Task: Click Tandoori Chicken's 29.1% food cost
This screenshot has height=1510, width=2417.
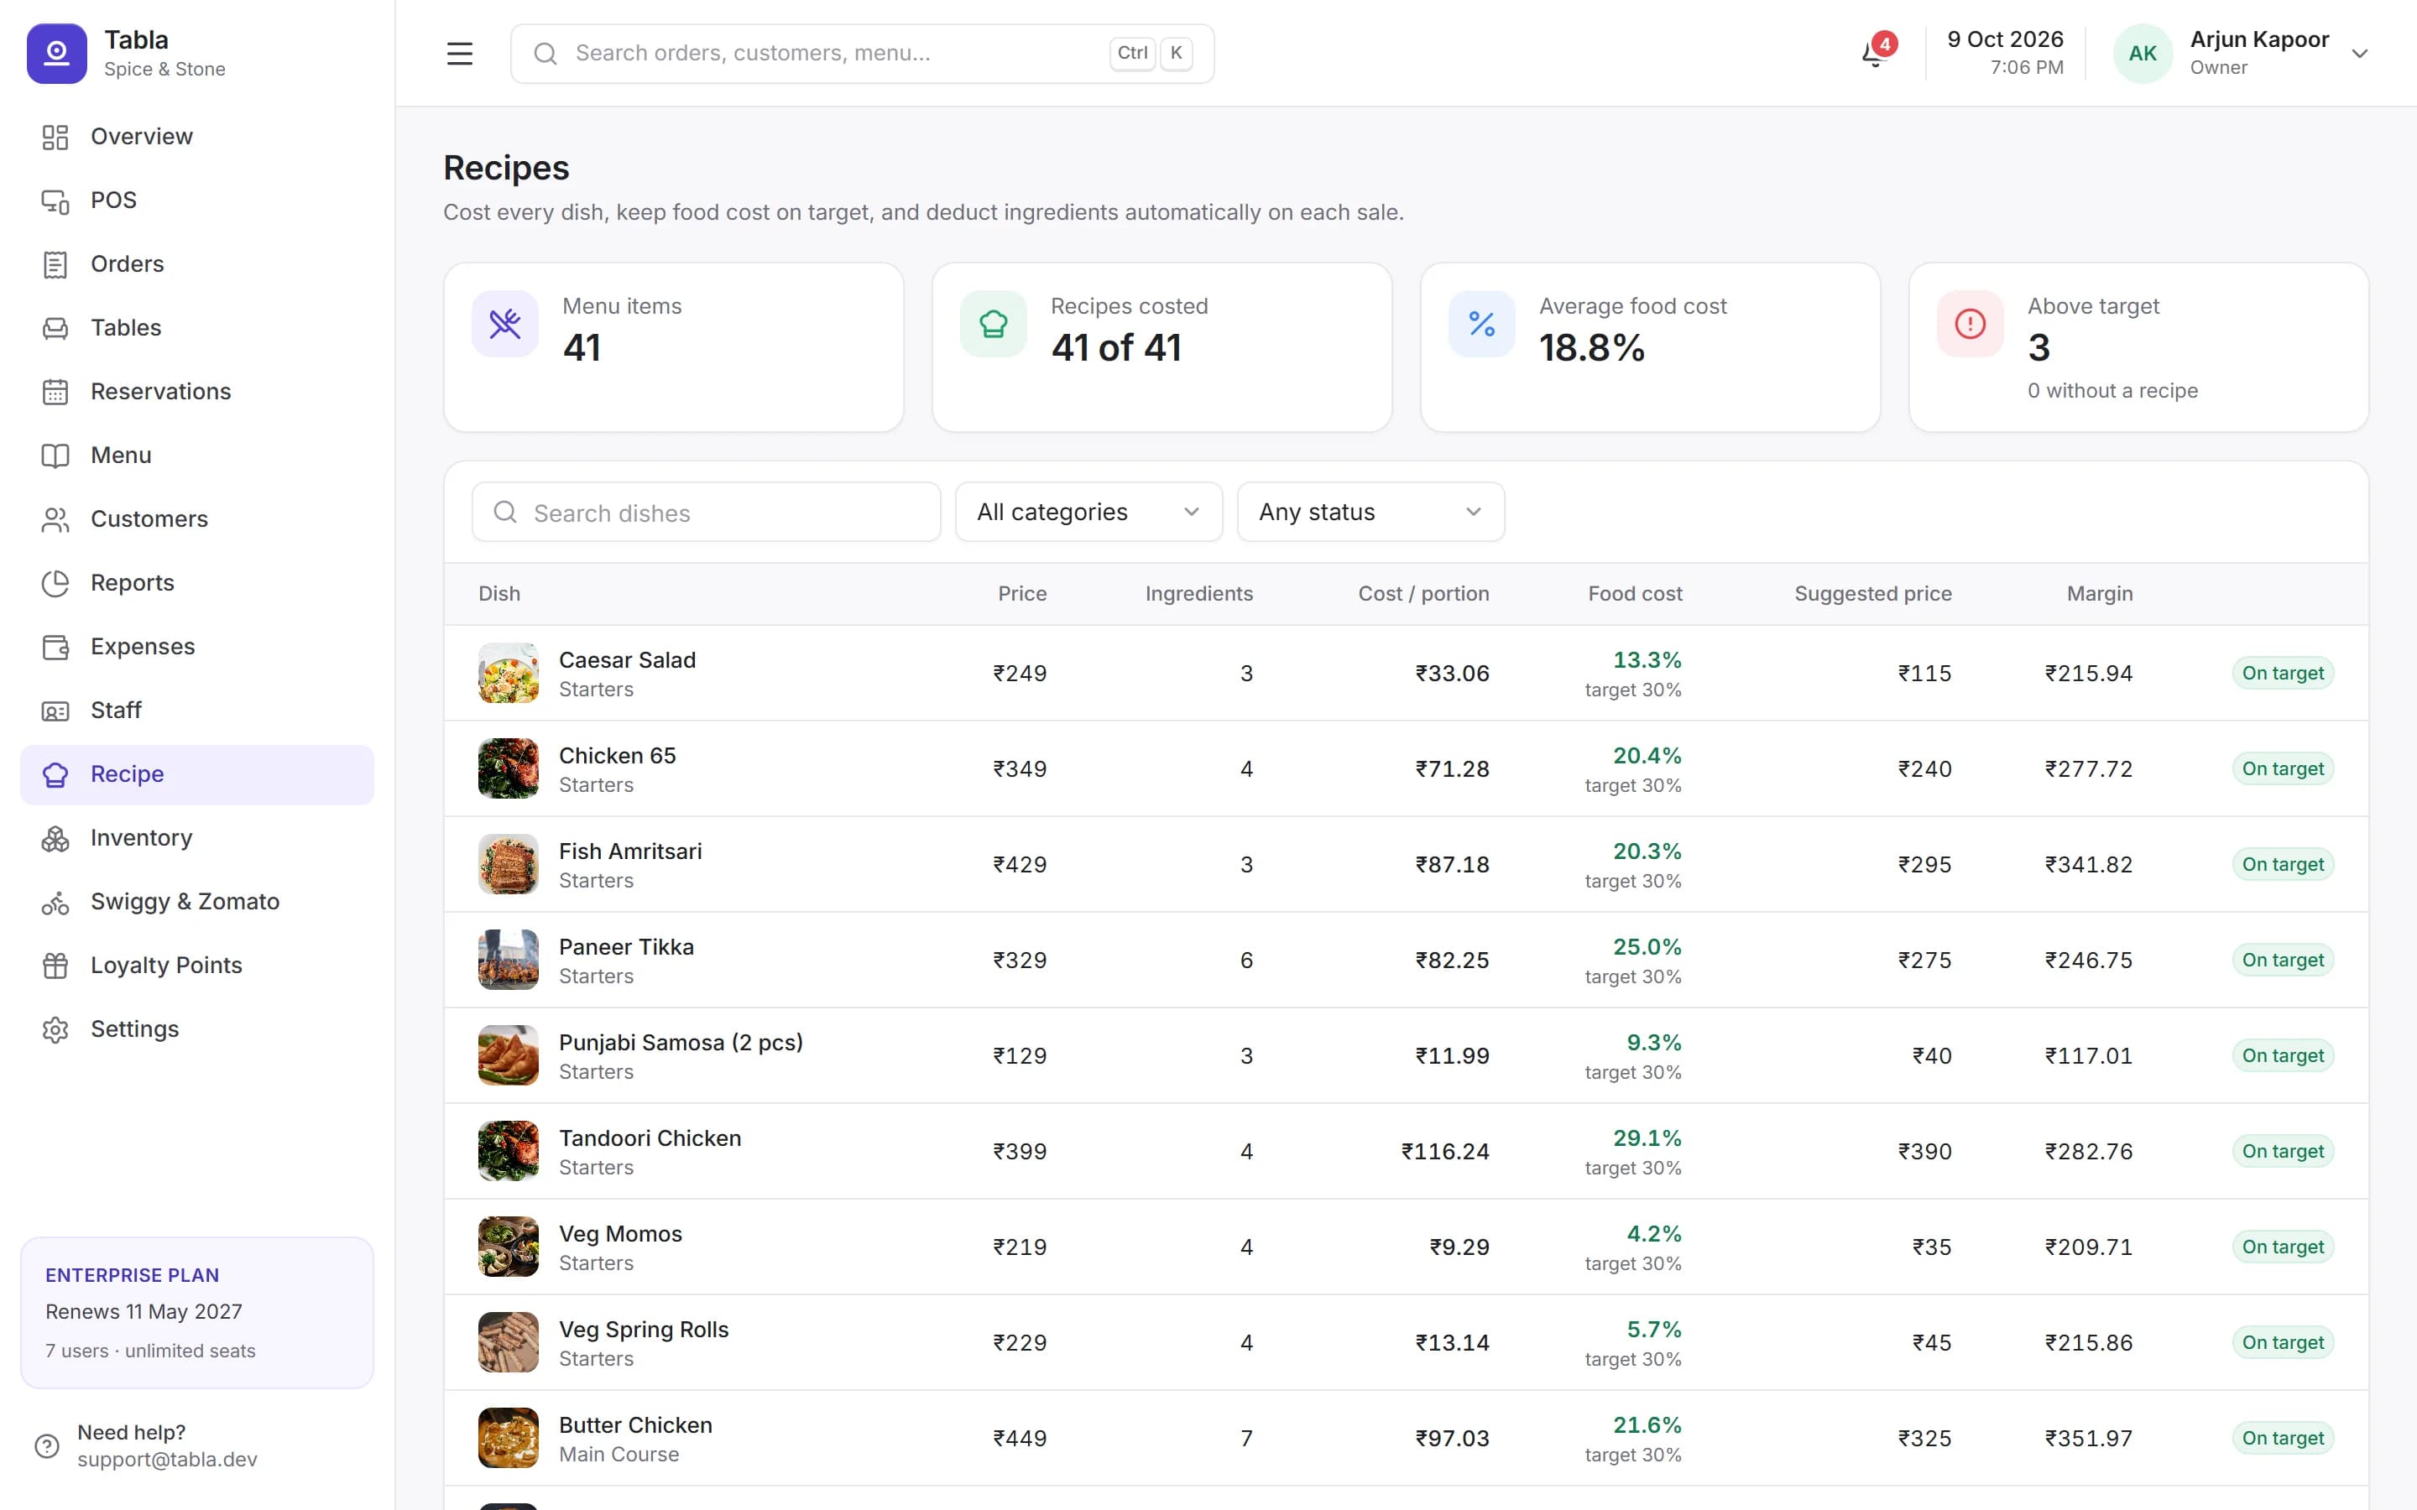Action: (x=1647, y=1138)
